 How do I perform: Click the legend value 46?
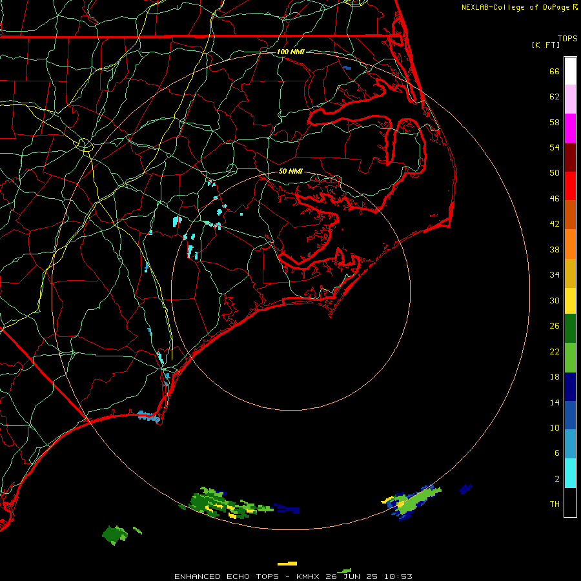pyautogui.click(x=555, y=198)
